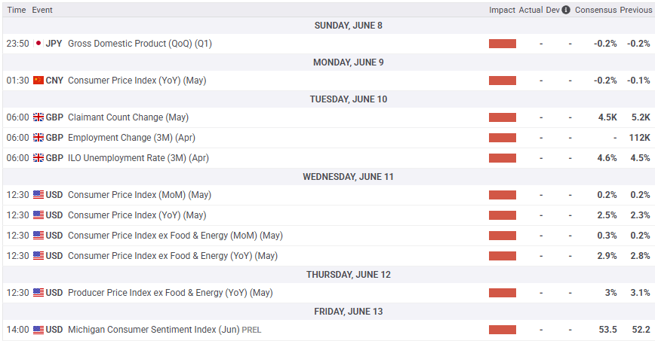The height and width of the screenshot is (341, 655).
Task: Open Gross Domestic Product (QoQ) (Q1) event
Action: [x=140, y=44]
